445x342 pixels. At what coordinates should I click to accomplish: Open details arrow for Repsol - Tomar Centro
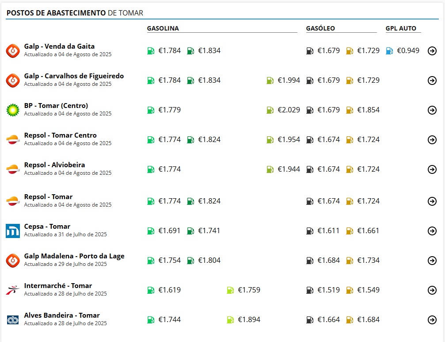432,140
